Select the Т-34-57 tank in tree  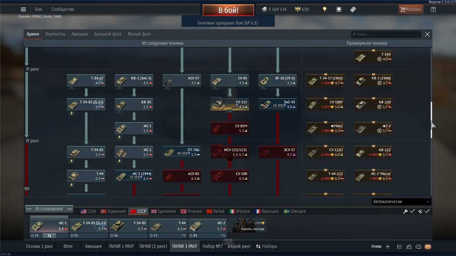pos(86,81)
